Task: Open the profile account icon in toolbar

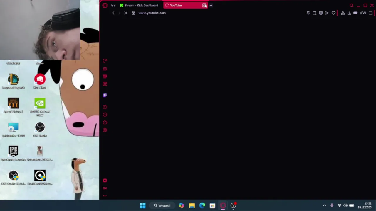Action: click(343, 13)
